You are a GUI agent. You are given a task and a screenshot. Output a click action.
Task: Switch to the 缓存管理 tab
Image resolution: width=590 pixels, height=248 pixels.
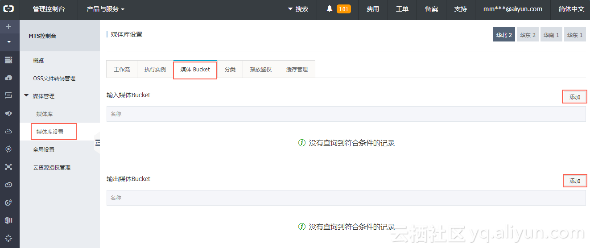point(297,69)
